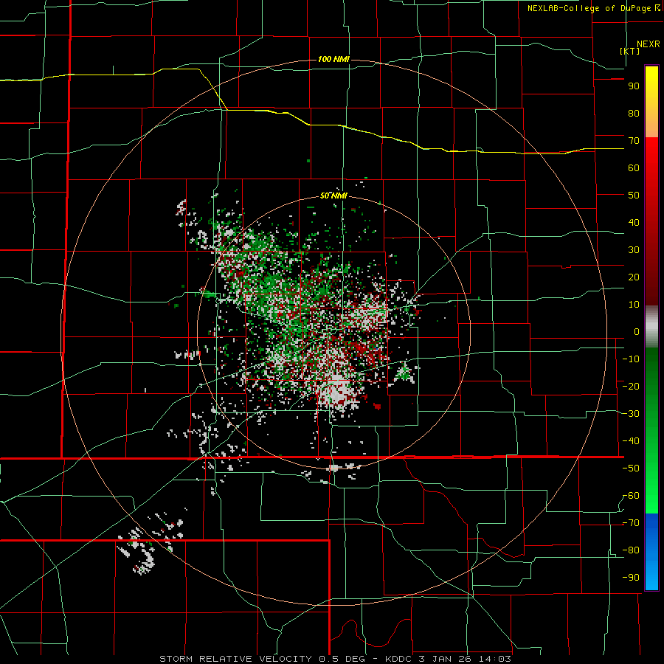Click the [KT] units label
Image resolution: width=664 pixels, height=664 pixels.
click(x=629, y=51)
